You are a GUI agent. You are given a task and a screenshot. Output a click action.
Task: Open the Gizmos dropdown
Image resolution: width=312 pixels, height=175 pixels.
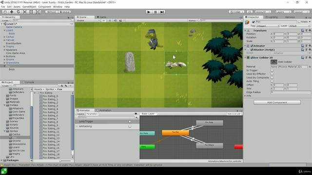coord(193,20)
